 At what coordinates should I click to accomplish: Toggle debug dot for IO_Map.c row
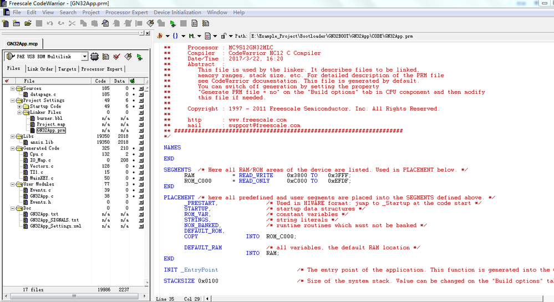click(x=134, y=160)
